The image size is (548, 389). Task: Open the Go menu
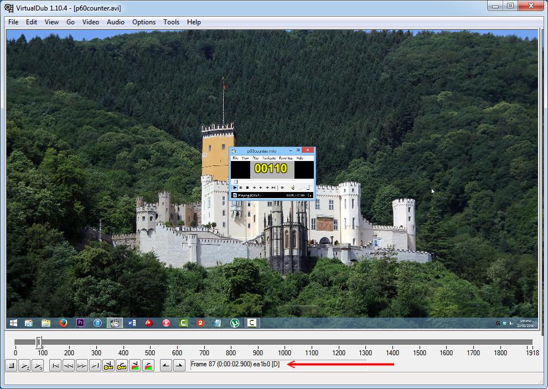(x=71, y=22)
